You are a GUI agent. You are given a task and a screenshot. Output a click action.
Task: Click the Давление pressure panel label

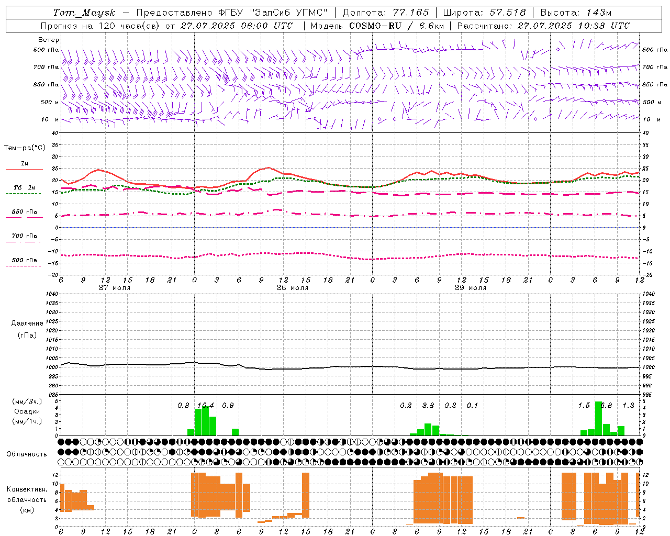27,323
